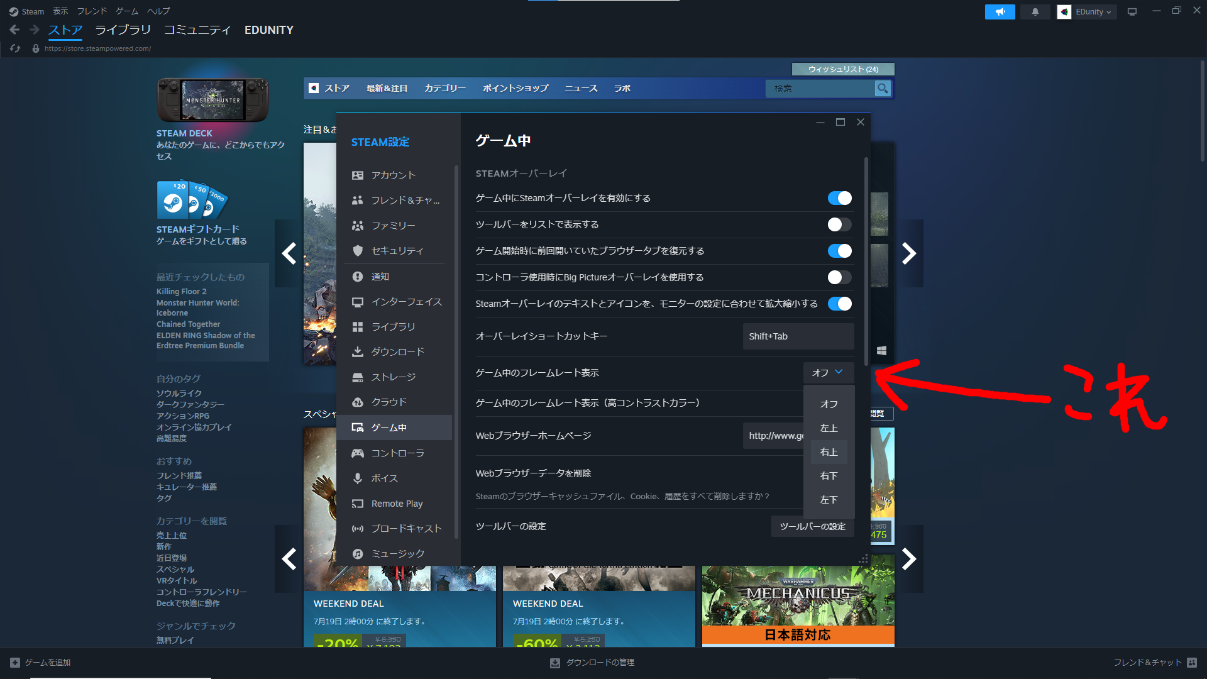Turn on Big Picture overlay for controllers

point(839,277)
